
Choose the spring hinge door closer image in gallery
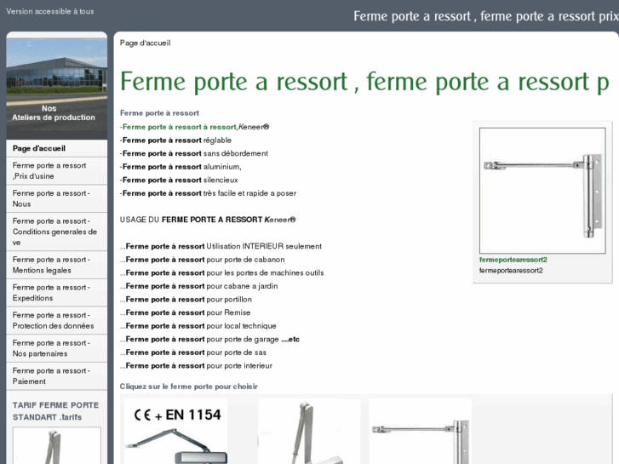pos(420,432)
